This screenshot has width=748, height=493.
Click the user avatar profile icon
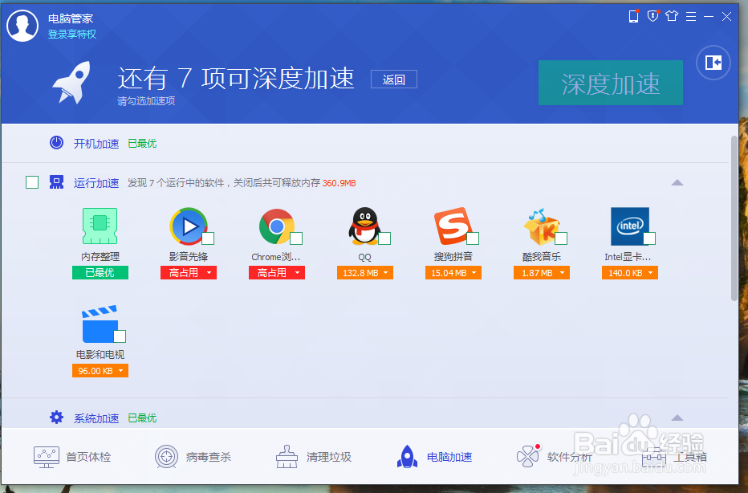pyautogui.click(x=22, y=26)
